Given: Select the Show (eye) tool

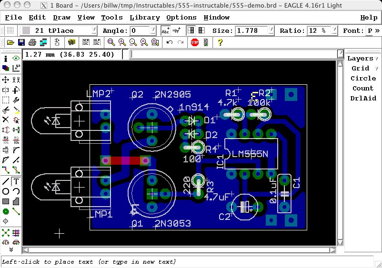Looking at the screenshot, I should [x=16, y=59].
